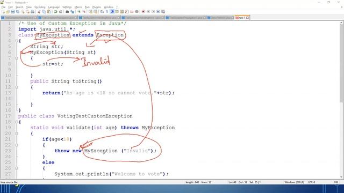This screenshot has width=344, height=193.
Task: Open the Language menu
Action: point(54,7)
